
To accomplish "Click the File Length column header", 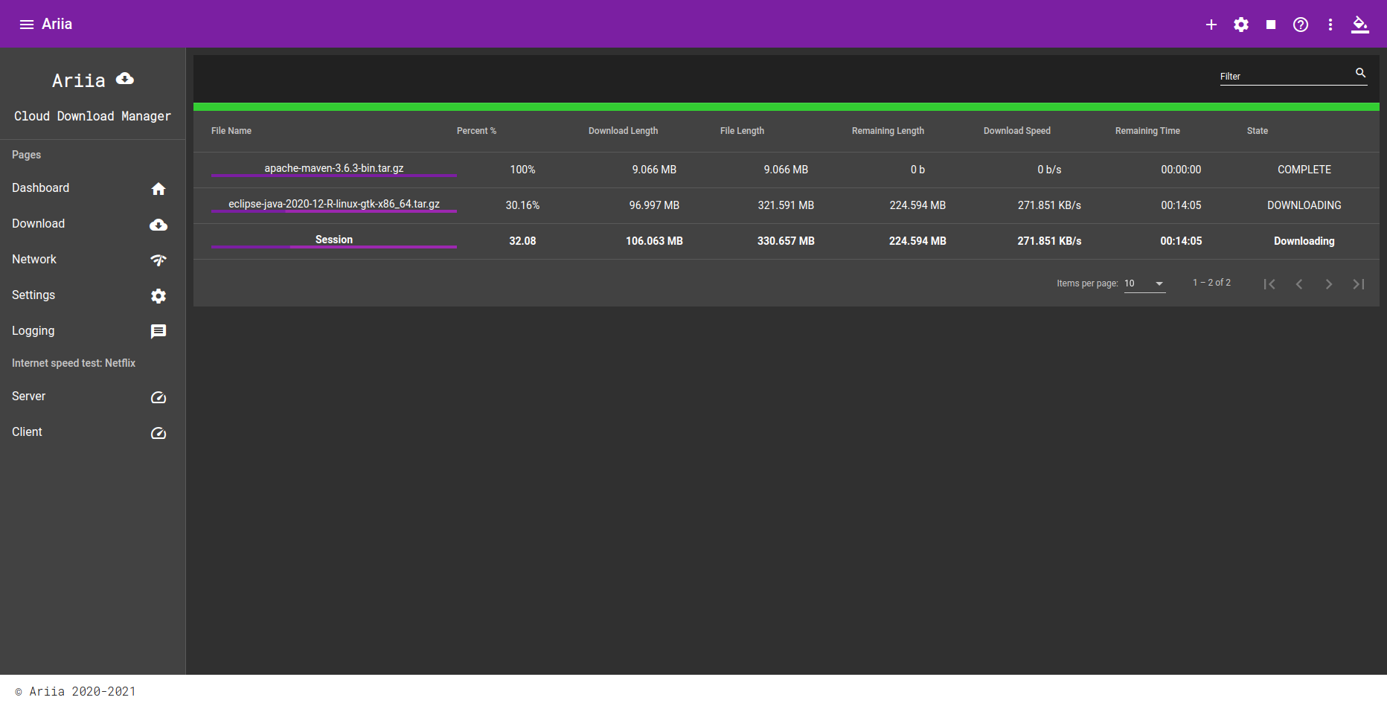I will coord(742,131).
